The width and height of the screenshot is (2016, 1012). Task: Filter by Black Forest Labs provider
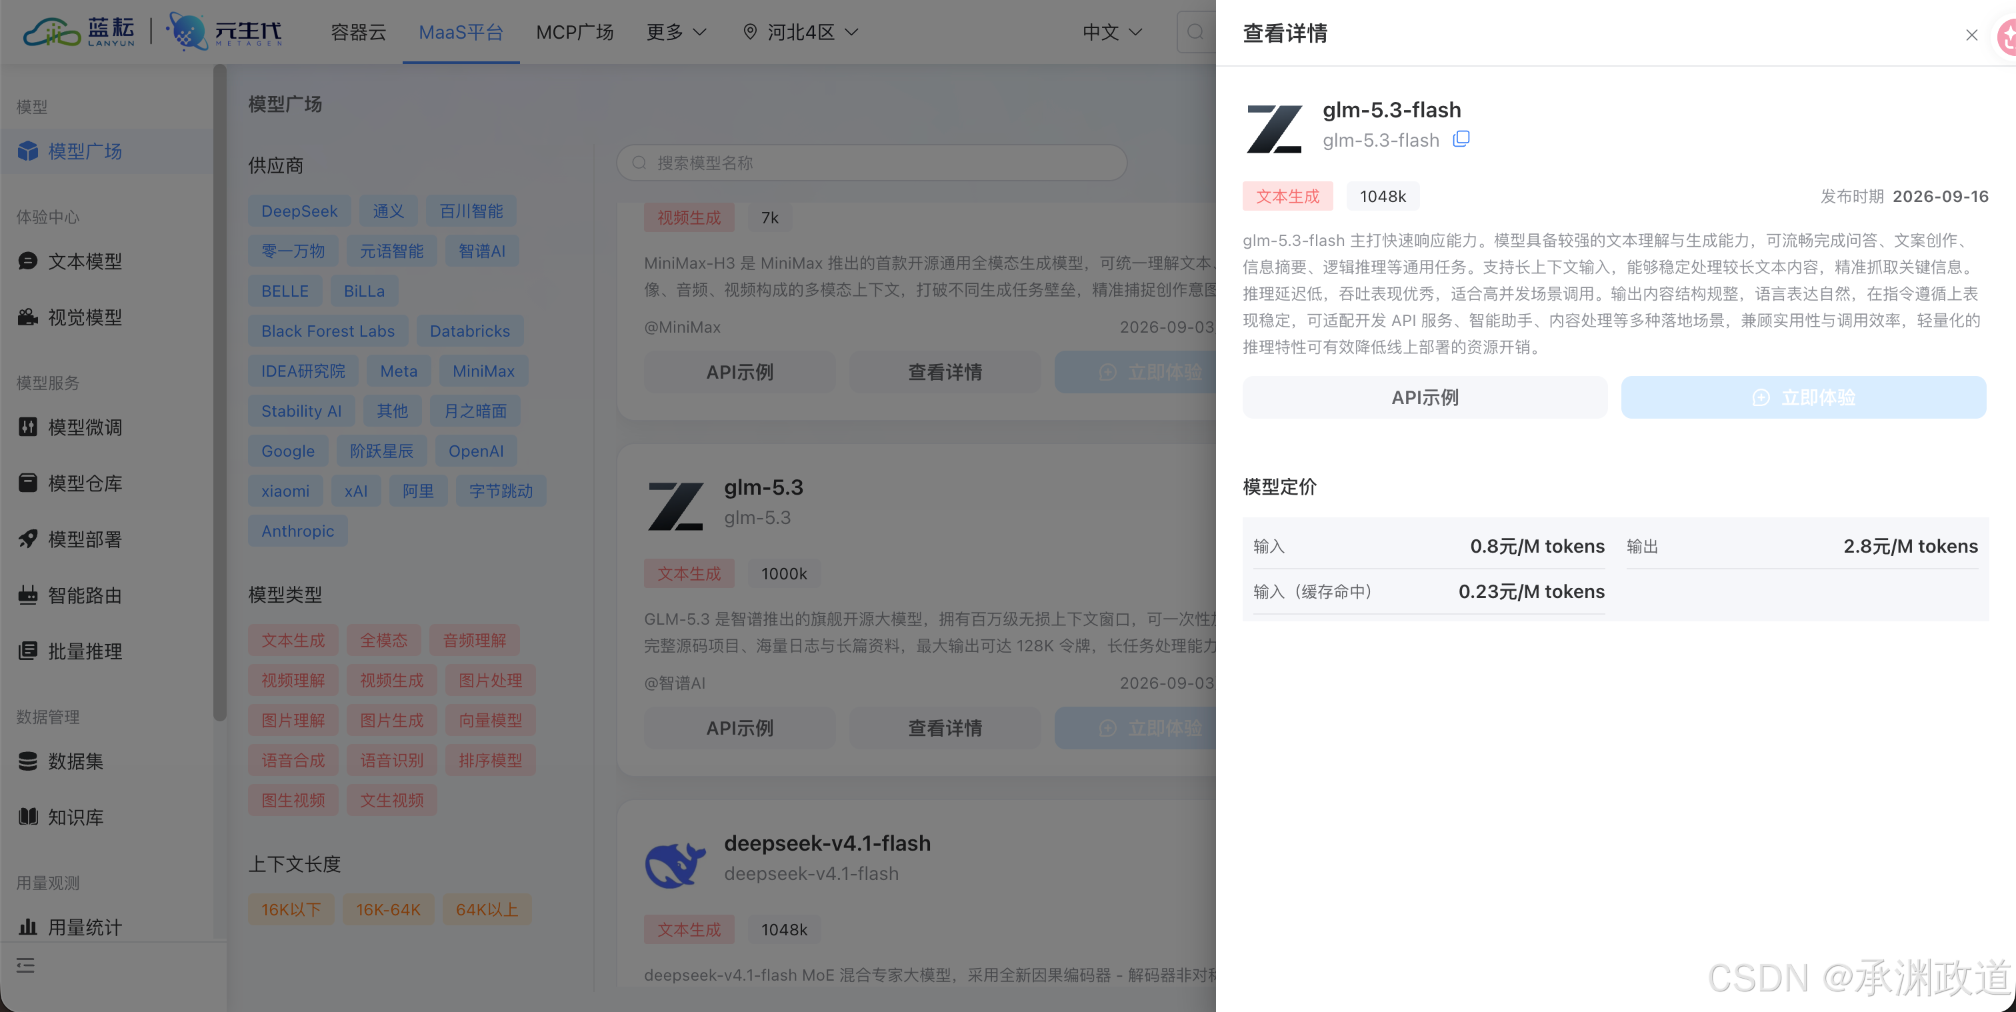(x=328, y=331)
